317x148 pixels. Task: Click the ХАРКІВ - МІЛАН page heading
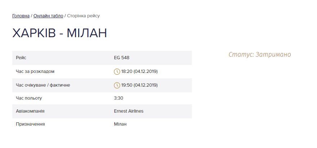pos(60,33)
